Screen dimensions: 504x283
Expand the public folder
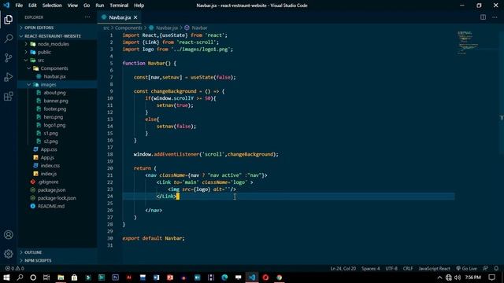point(44,52)
